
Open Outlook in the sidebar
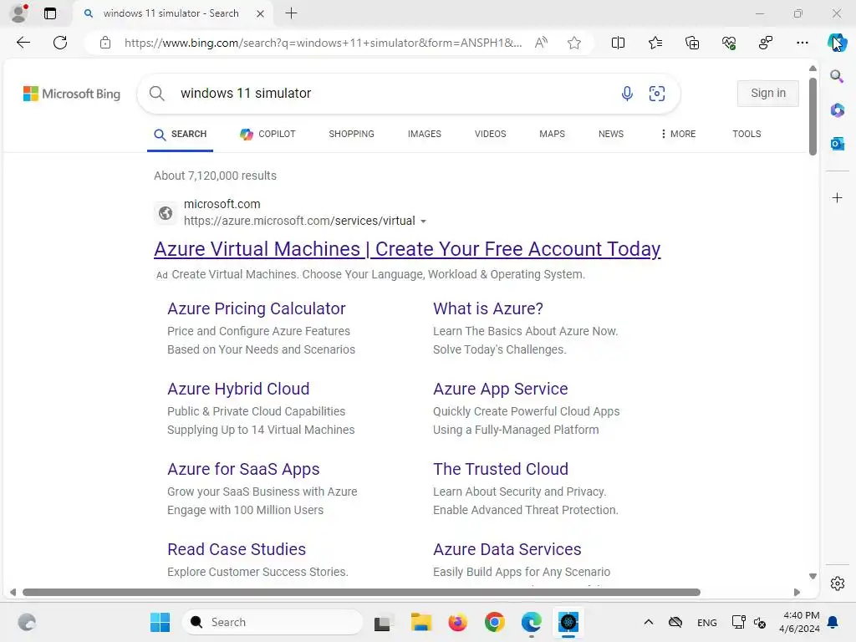tap(837, 144)
